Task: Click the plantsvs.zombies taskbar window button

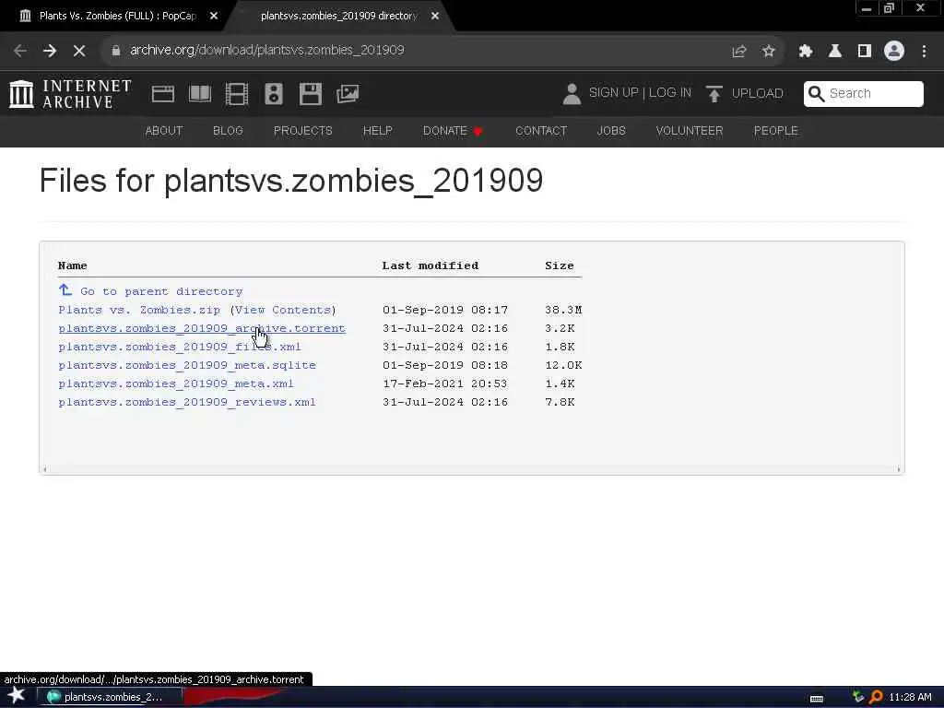Action: pyautogui.click(x=111, y=697)
